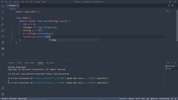Split the editor to the right
This screenshot has width=178, height=100.
[172, 6]
